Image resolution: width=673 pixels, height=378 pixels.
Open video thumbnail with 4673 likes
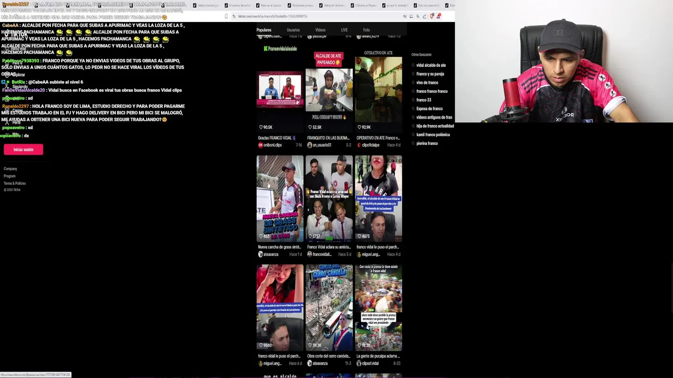coord(378,198)
